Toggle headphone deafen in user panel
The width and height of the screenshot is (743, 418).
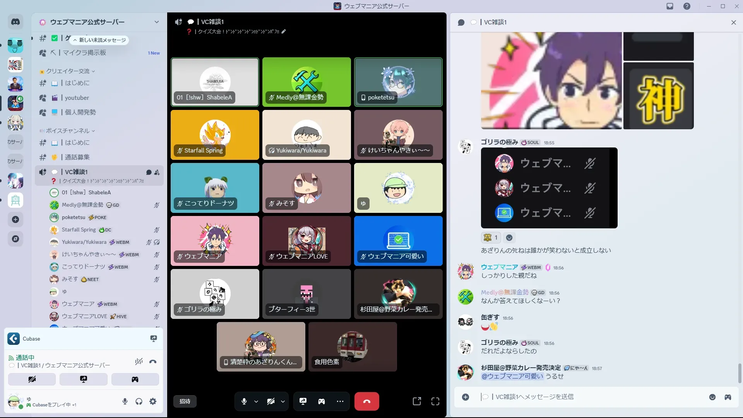139,401
